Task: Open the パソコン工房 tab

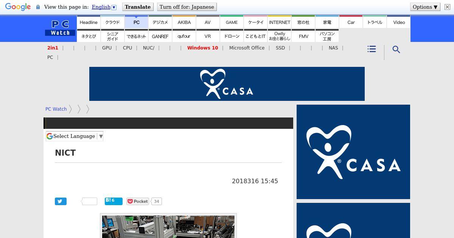Action: 327,36
